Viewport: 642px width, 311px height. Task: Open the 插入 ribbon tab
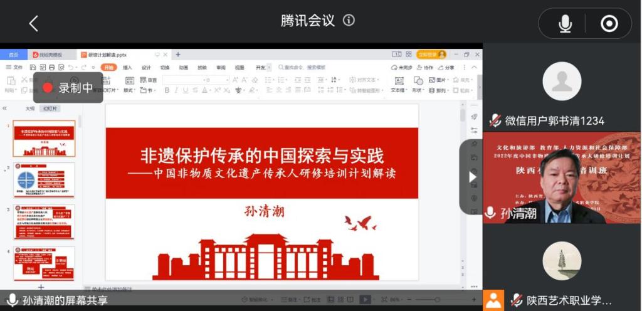[127, 68]
